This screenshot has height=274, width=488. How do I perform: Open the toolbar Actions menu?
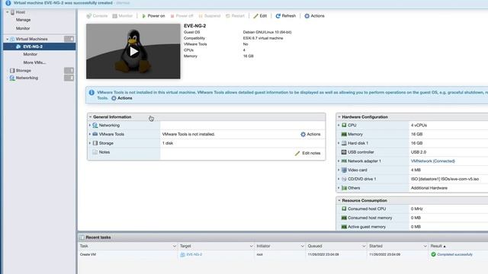(314, 16)
